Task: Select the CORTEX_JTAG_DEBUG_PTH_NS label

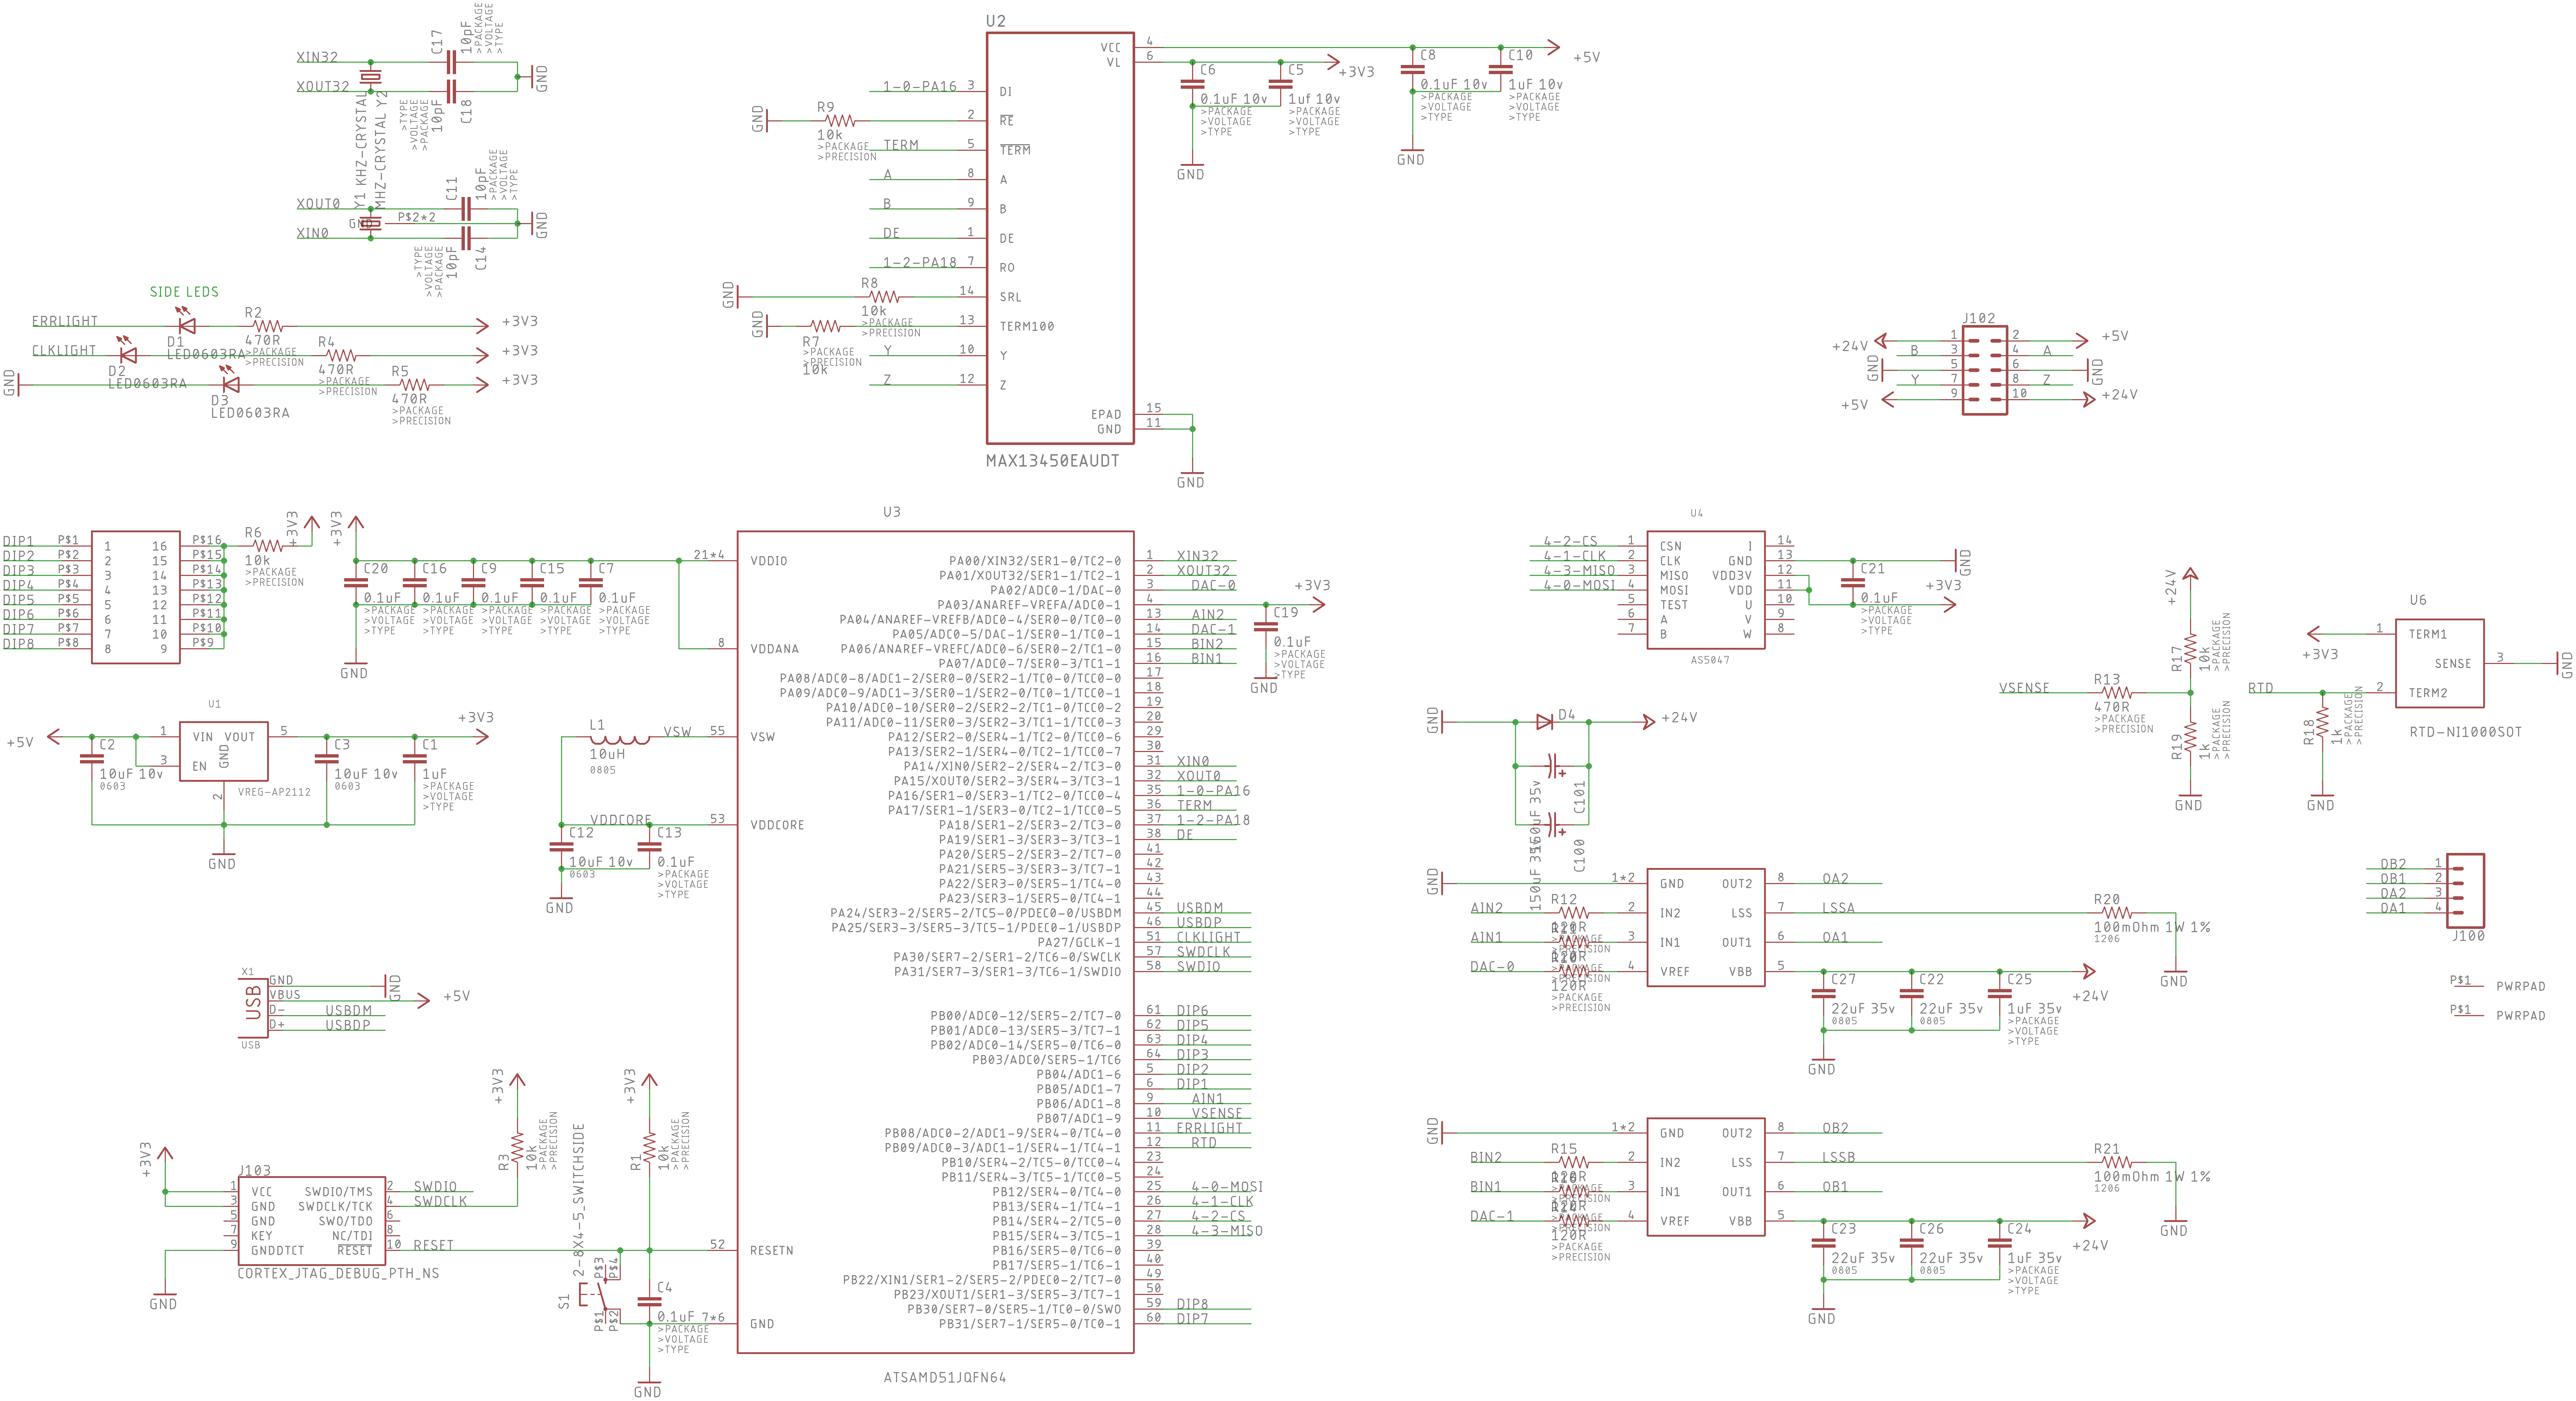Action: click(x=338, y=1273)
